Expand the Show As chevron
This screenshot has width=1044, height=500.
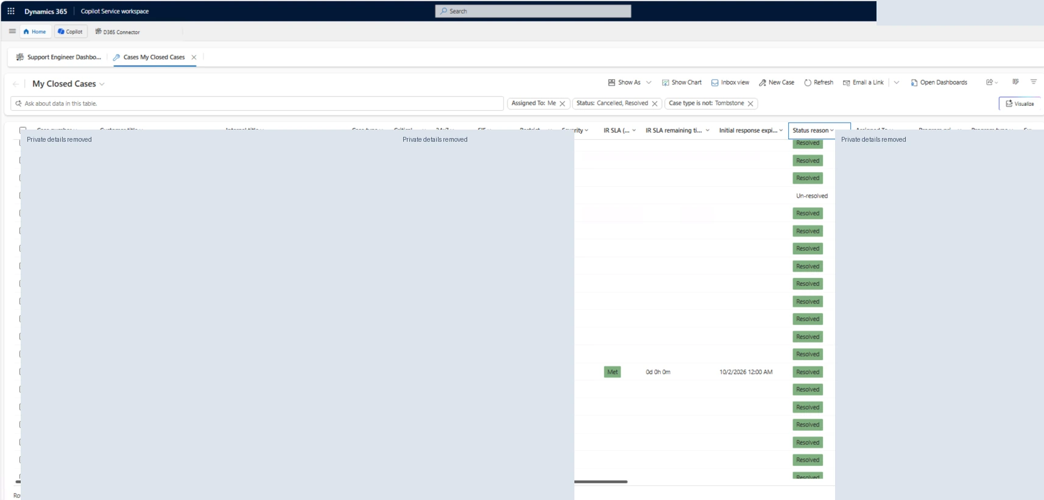(x=649, y=83)
